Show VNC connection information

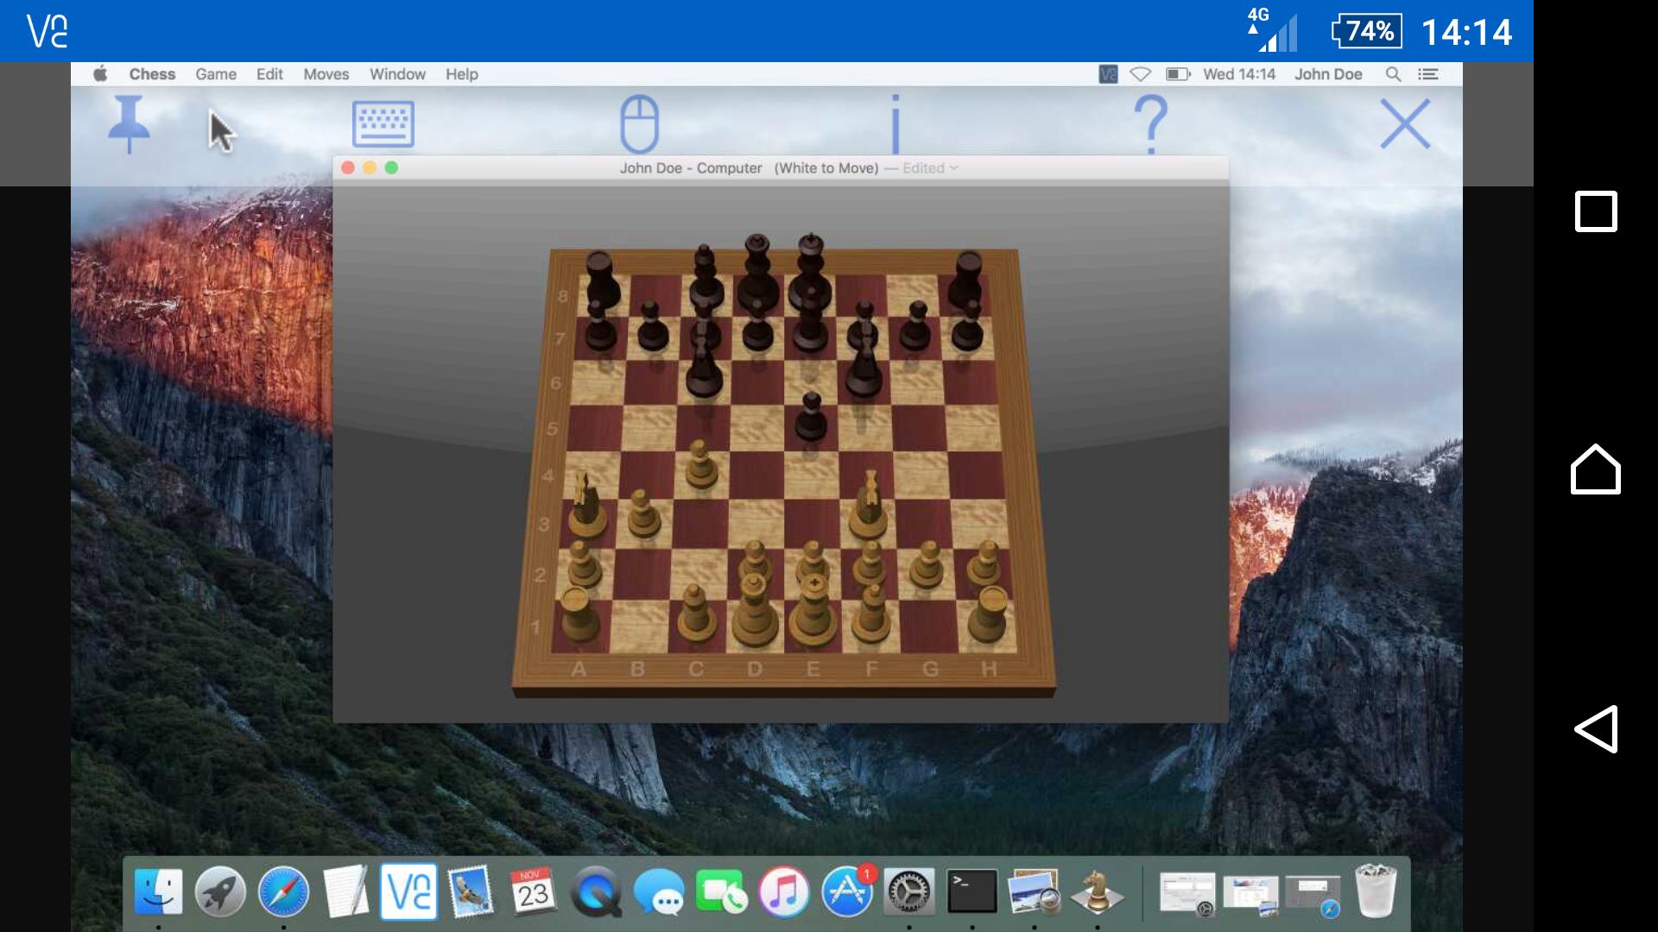tap(895, 123)
